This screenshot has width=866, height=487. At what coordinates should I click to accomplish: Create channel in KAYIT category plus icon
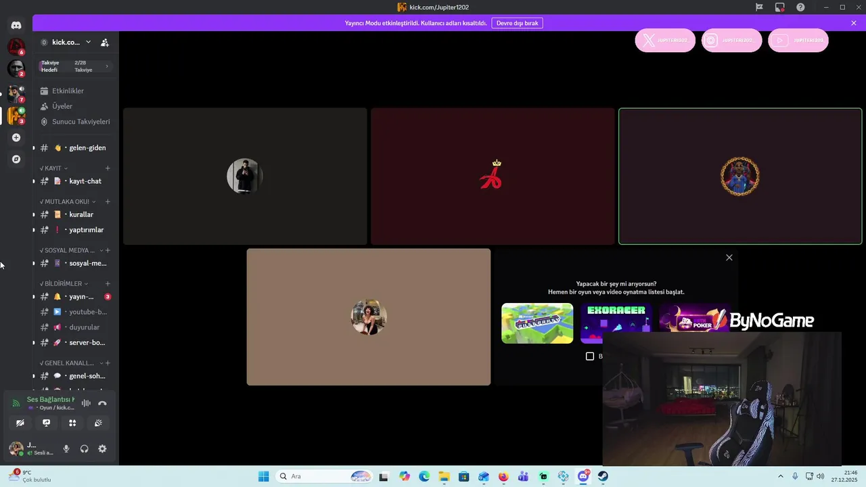point(108,168)
